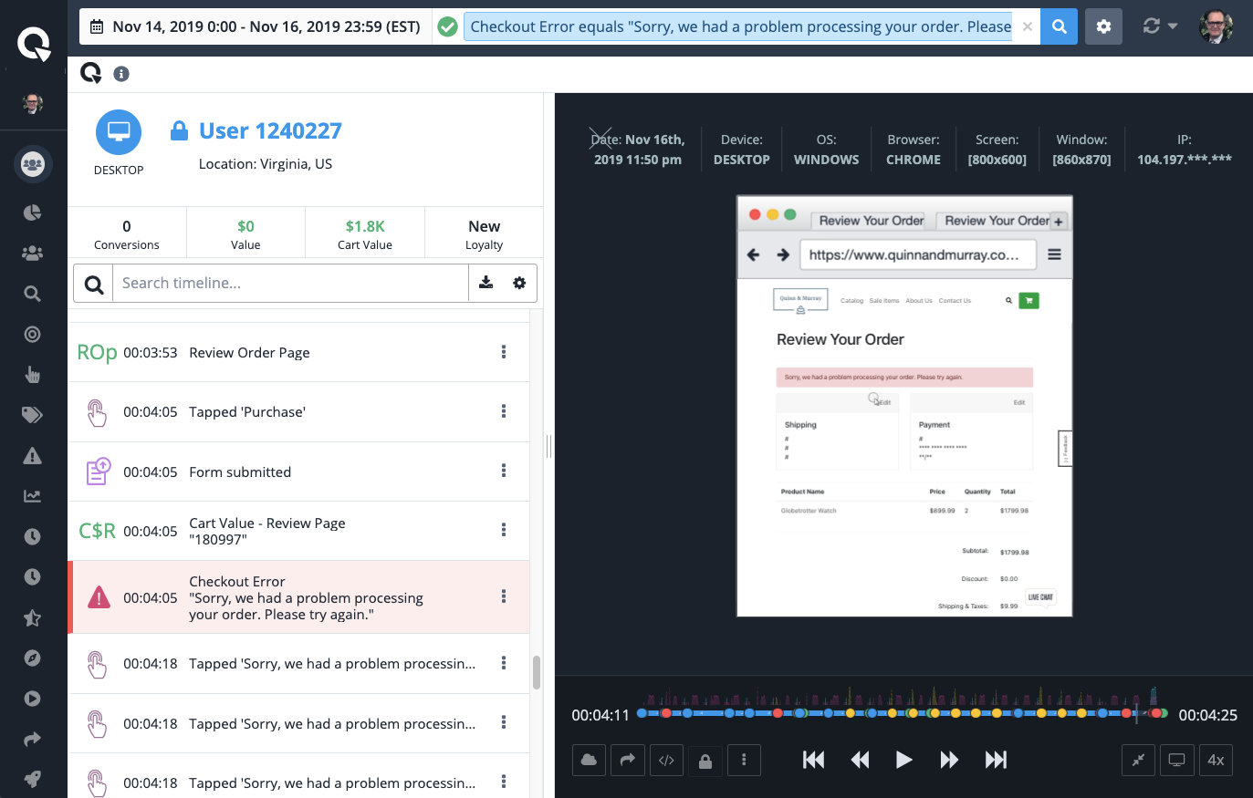
Task: Open options menu for Checkout Error event
Action: (x=503, y=596)
